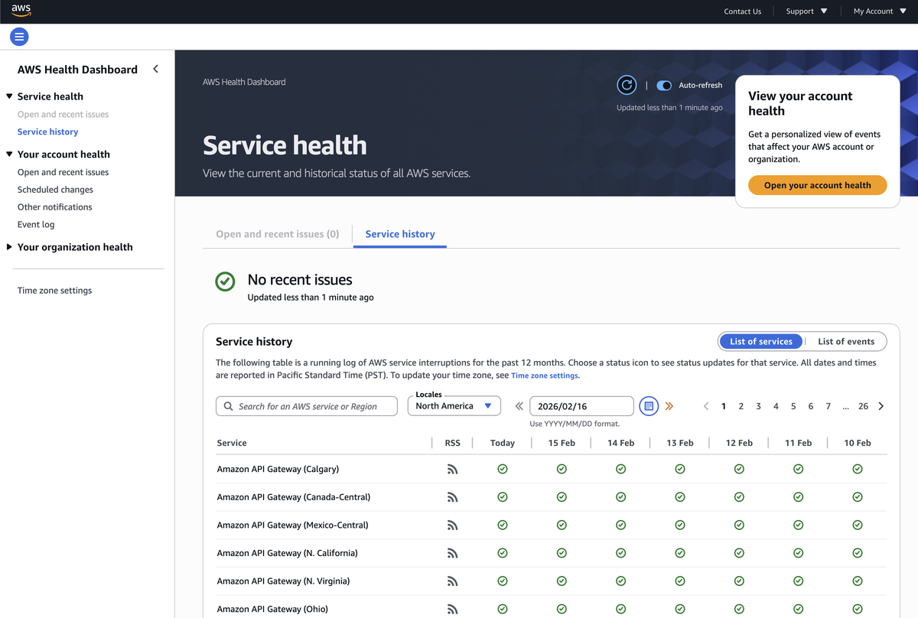Jump back with the double-left arrow
Image resolution: width=918 pixels, height=618 pixels.
click(519, 406)
